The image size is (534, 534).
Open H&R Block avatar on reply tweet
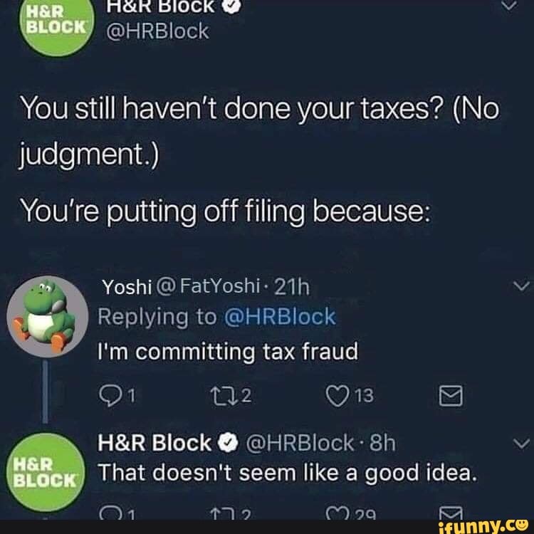46,473
